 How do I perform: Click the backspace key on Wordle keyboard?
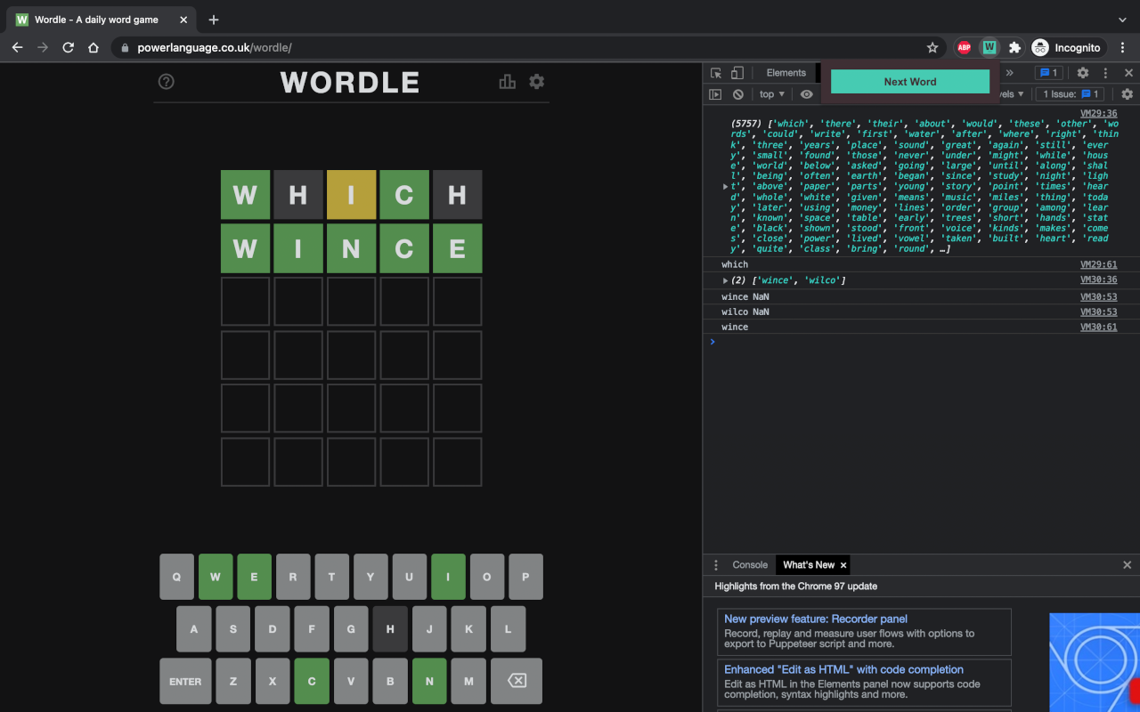[517, 681]
